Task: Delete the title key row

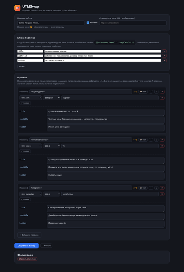Action: (164, 51)
